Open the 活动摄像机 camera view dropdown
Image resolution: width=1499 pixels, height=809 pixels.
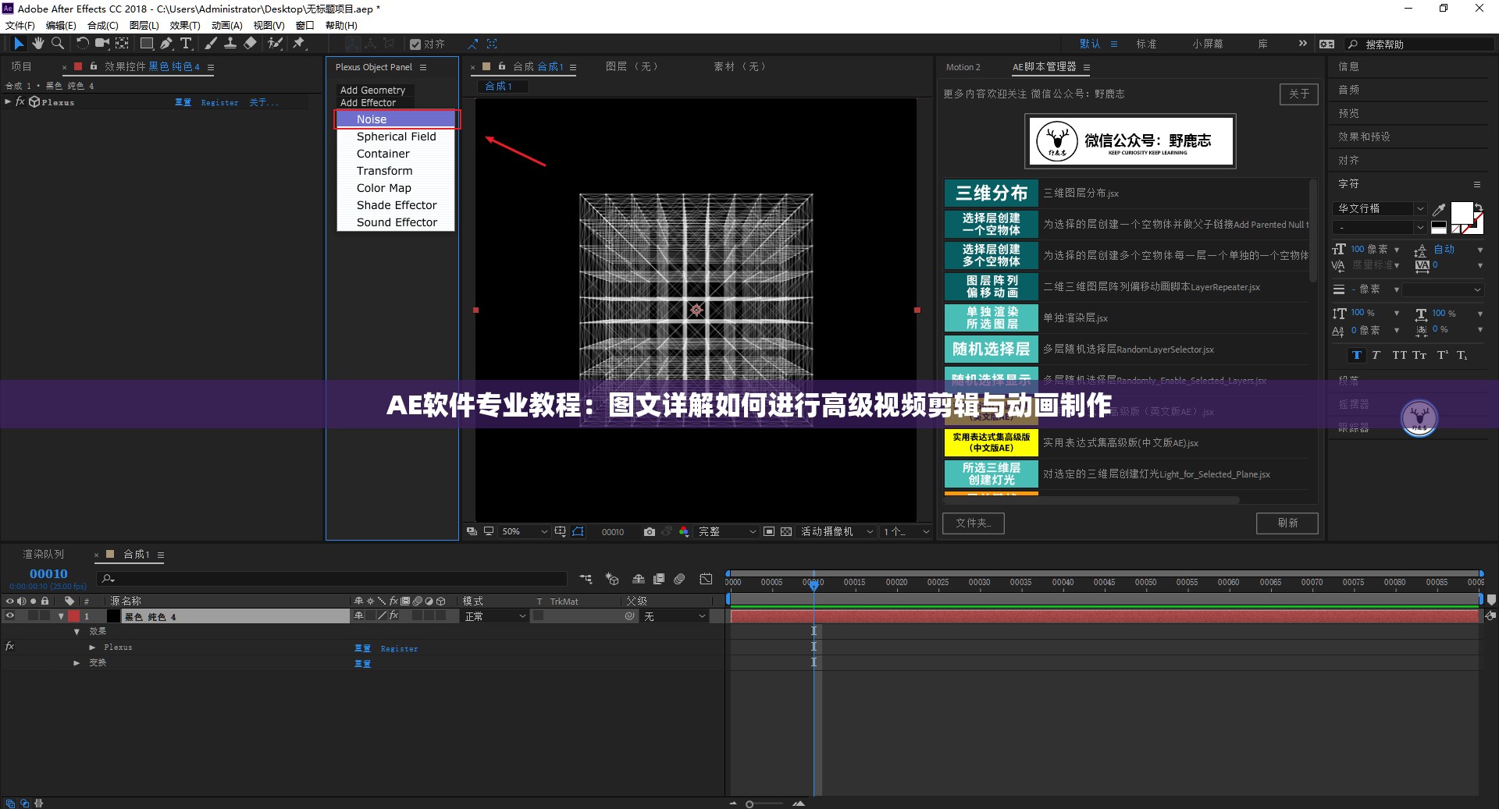point(837,531)
